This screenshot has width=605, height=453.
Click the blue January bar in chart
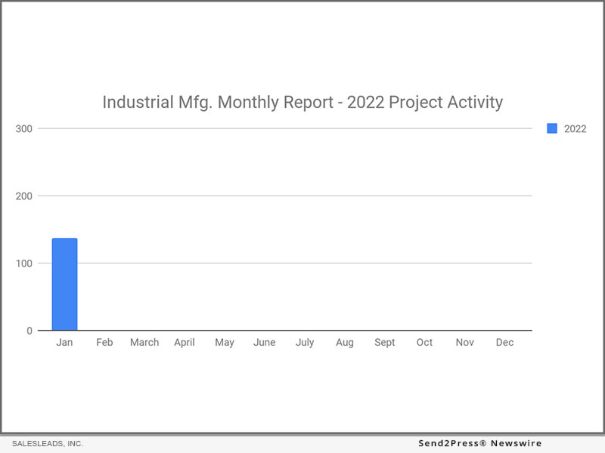coord(64,285)
